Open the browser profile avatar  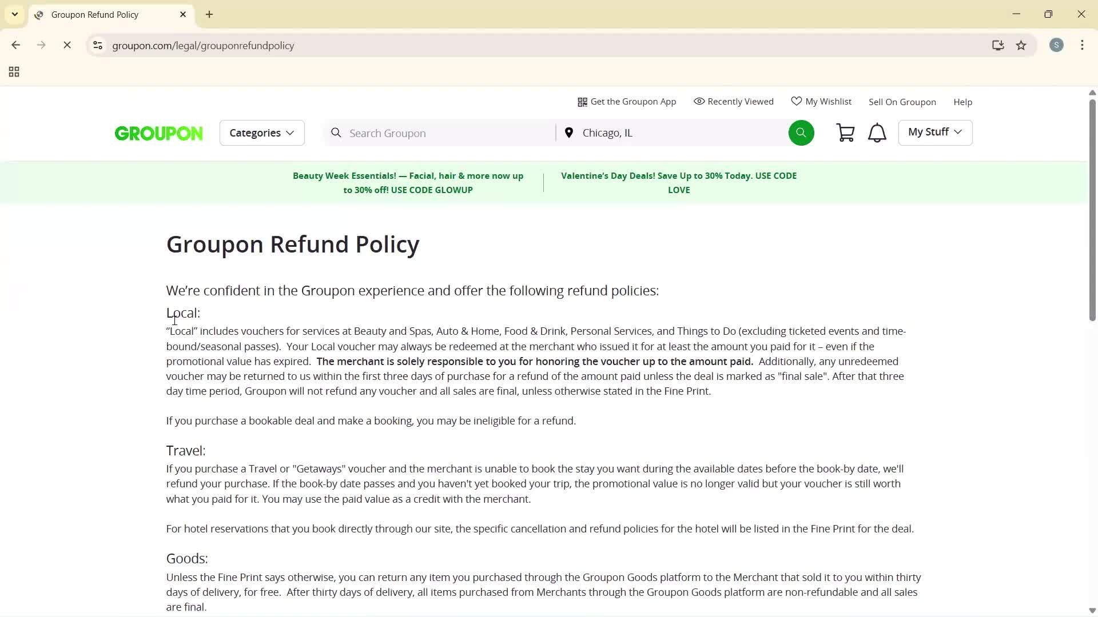(x=1056, y=45)
